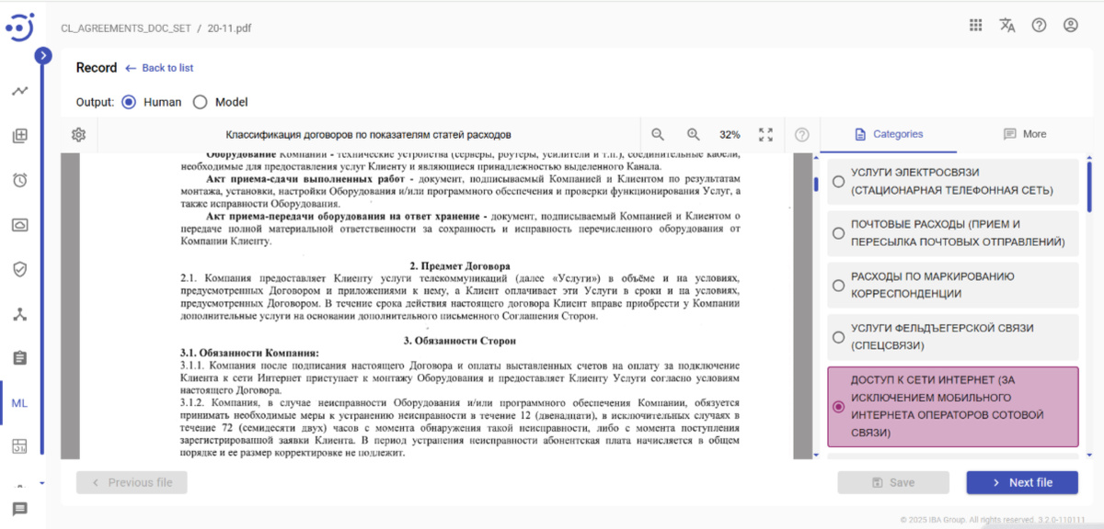Viewport: 1104px width, 529px height.
Task: Choose the ПОЧТОВЫЕ РАСХОДЫ category
Action: [953, 233]
